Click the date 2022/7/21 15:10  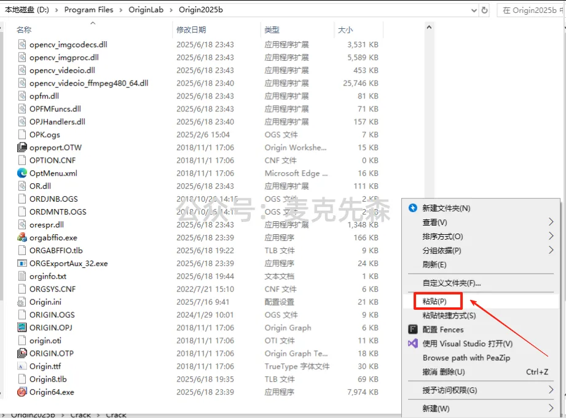[x=205, y=289]
